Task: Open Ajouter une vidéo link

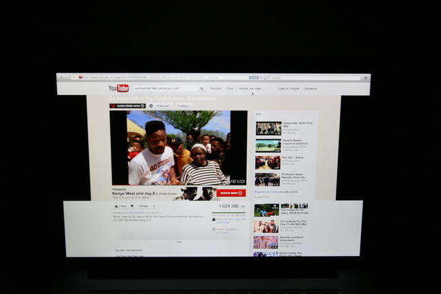Action: pyautogui.click(x=250, y=88)
